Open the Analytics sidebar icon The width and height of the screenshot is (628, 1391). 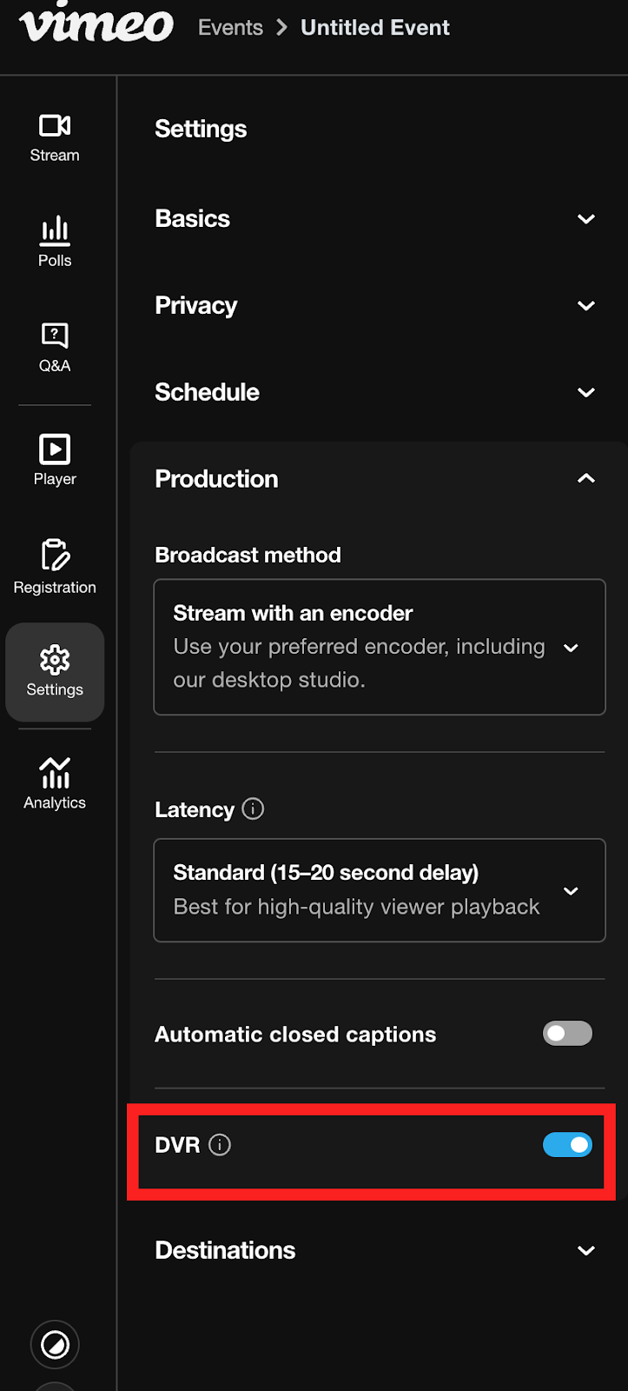click(x=55, y=782)
